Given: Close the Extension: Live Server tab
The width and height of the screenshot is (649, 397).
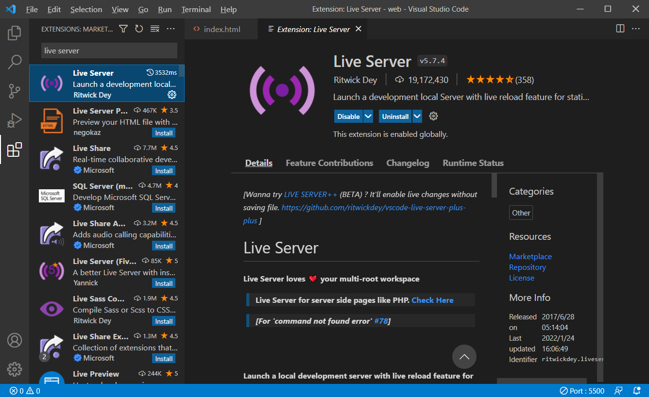Looking at the screenshot, I should (x=359, y=29).
